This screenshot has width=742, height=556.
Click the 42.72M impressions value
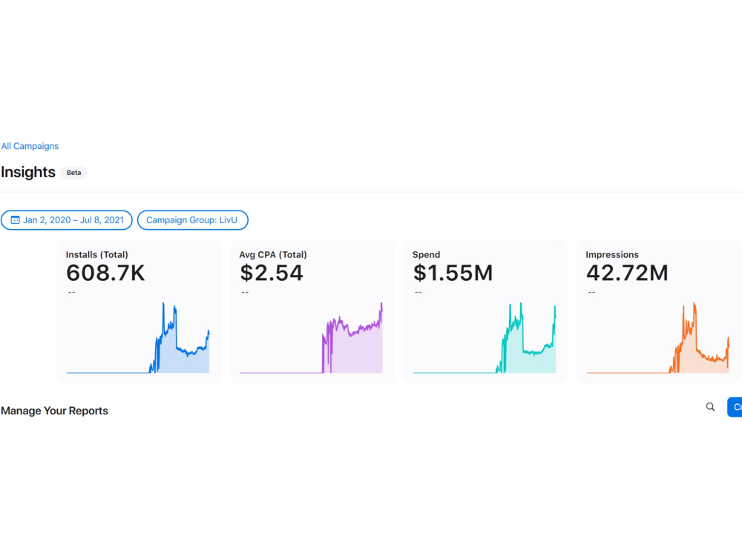click(627, 273)
